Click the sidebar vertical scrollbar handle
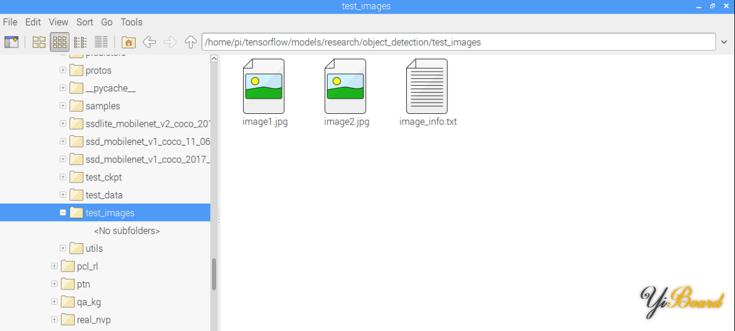Viewport: 735px width, 331px height. point(214,274)
